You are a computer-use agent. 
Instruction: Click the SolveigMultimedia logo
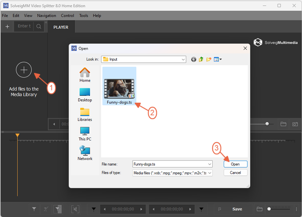(x=275, y=42)
